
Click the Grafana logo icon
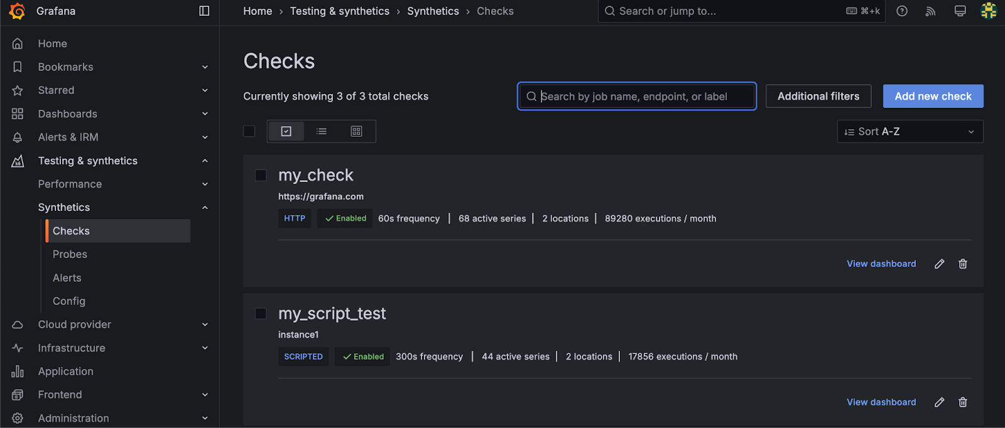point(17,11)
